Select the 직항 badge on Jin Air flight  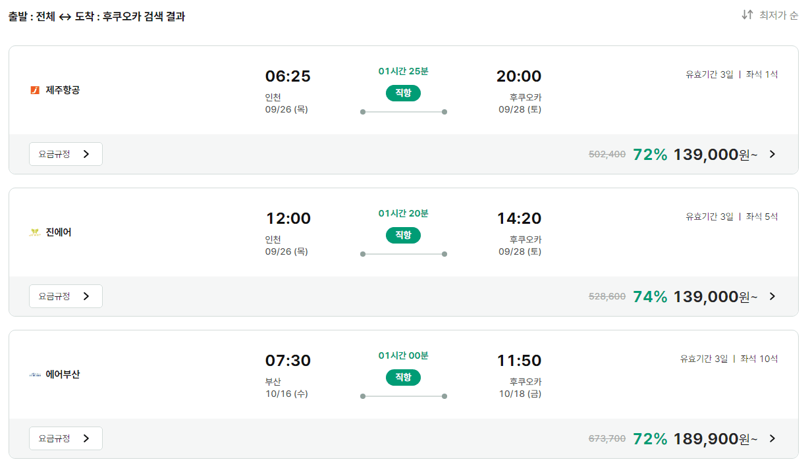click(x=403, y=235)
